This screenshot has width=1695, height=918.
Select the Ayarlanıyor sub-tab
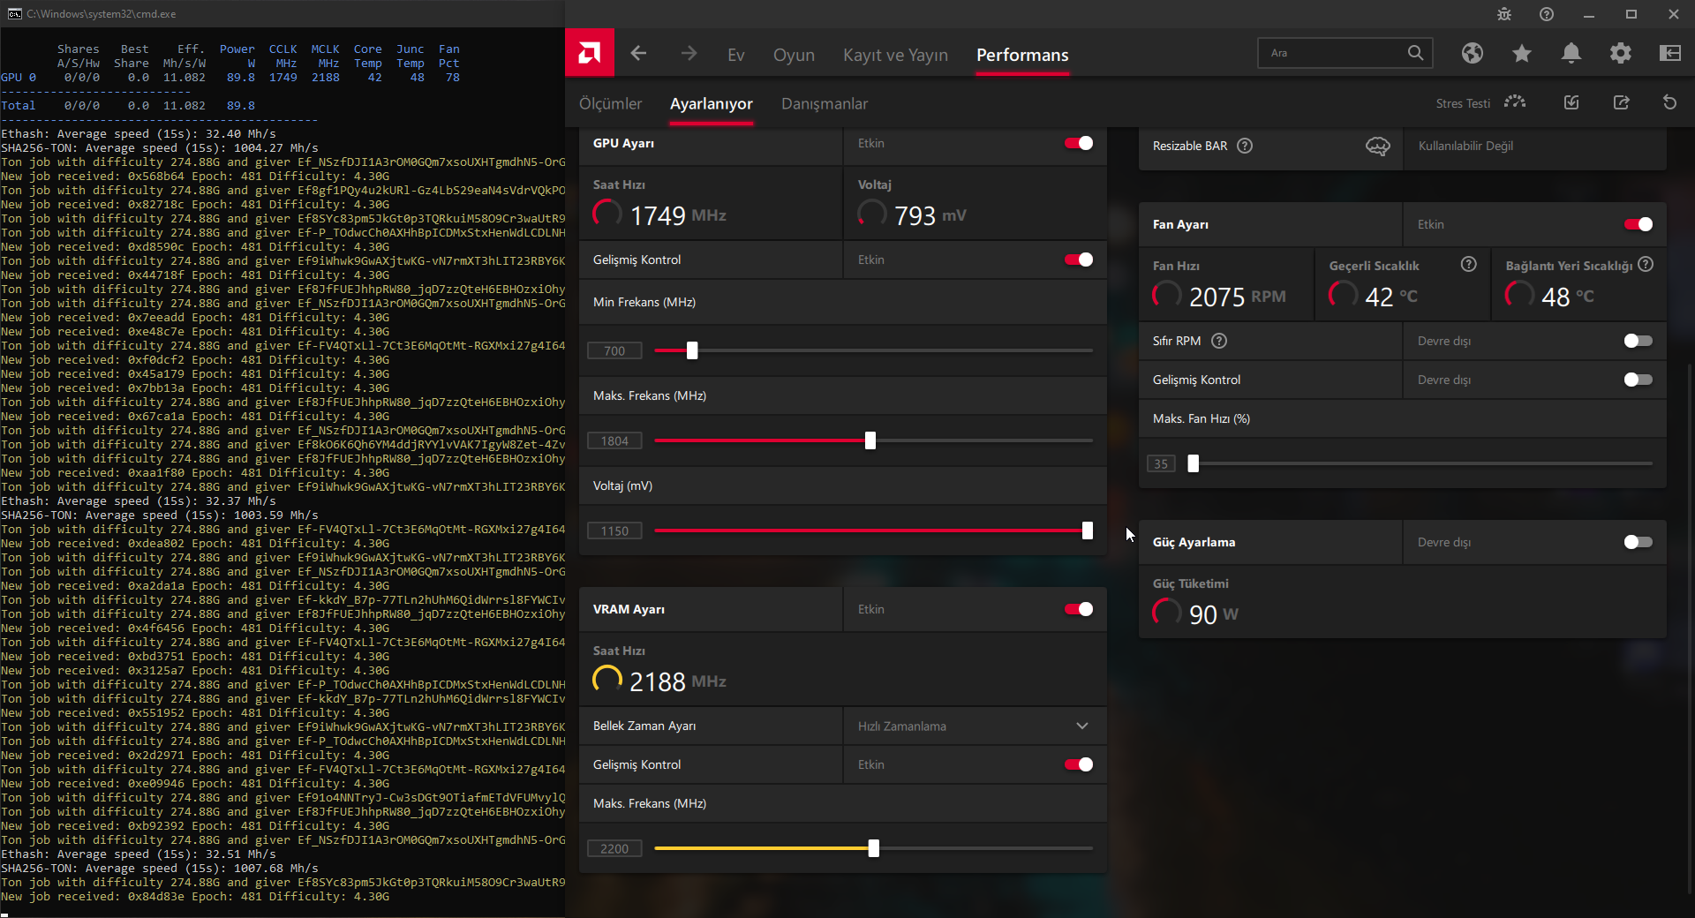712,104
